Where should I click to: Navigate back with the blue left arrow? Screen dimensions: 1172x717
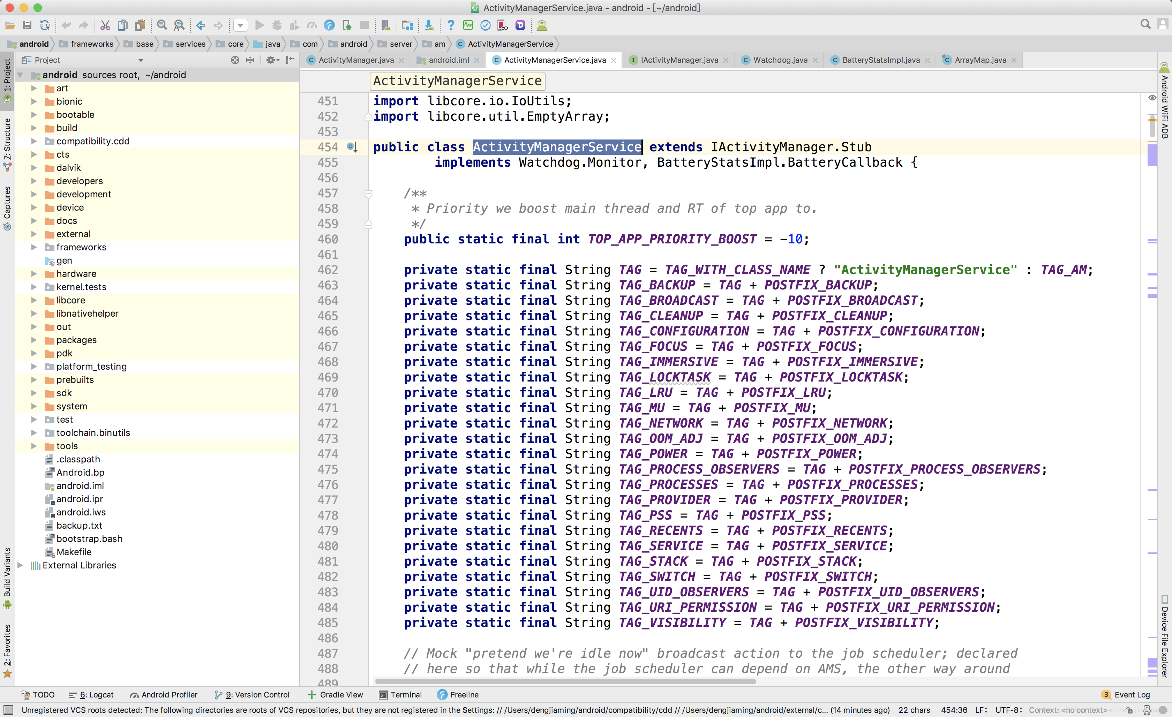(201, 25)
